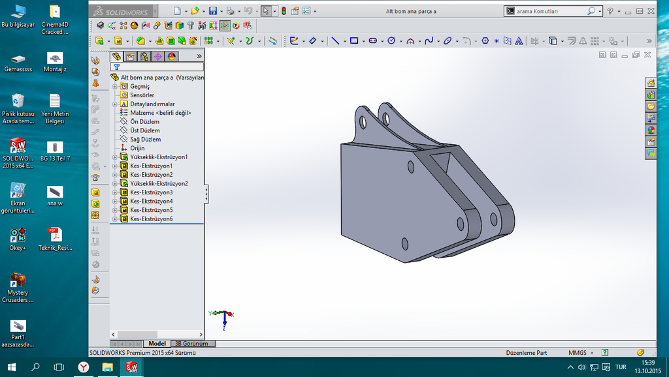
Task: Expand the Yükseklik-Ekstrüzyon1 feature
Action: click(x=115, y=157)
